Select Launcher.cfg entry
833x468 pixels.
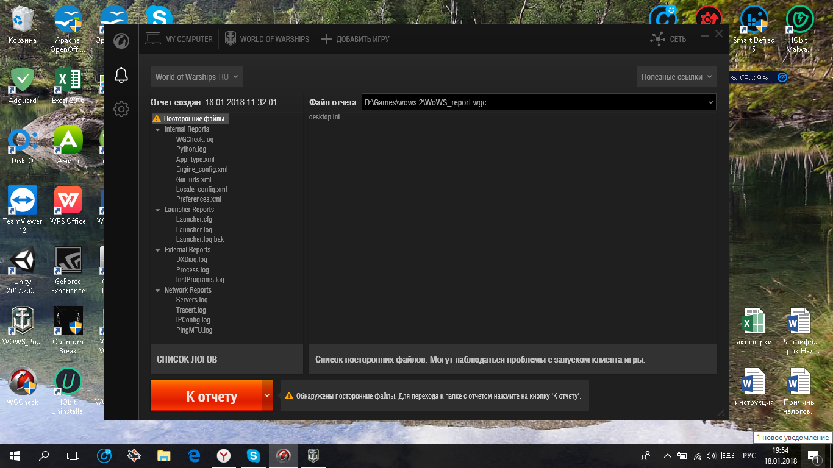[194, 219]
